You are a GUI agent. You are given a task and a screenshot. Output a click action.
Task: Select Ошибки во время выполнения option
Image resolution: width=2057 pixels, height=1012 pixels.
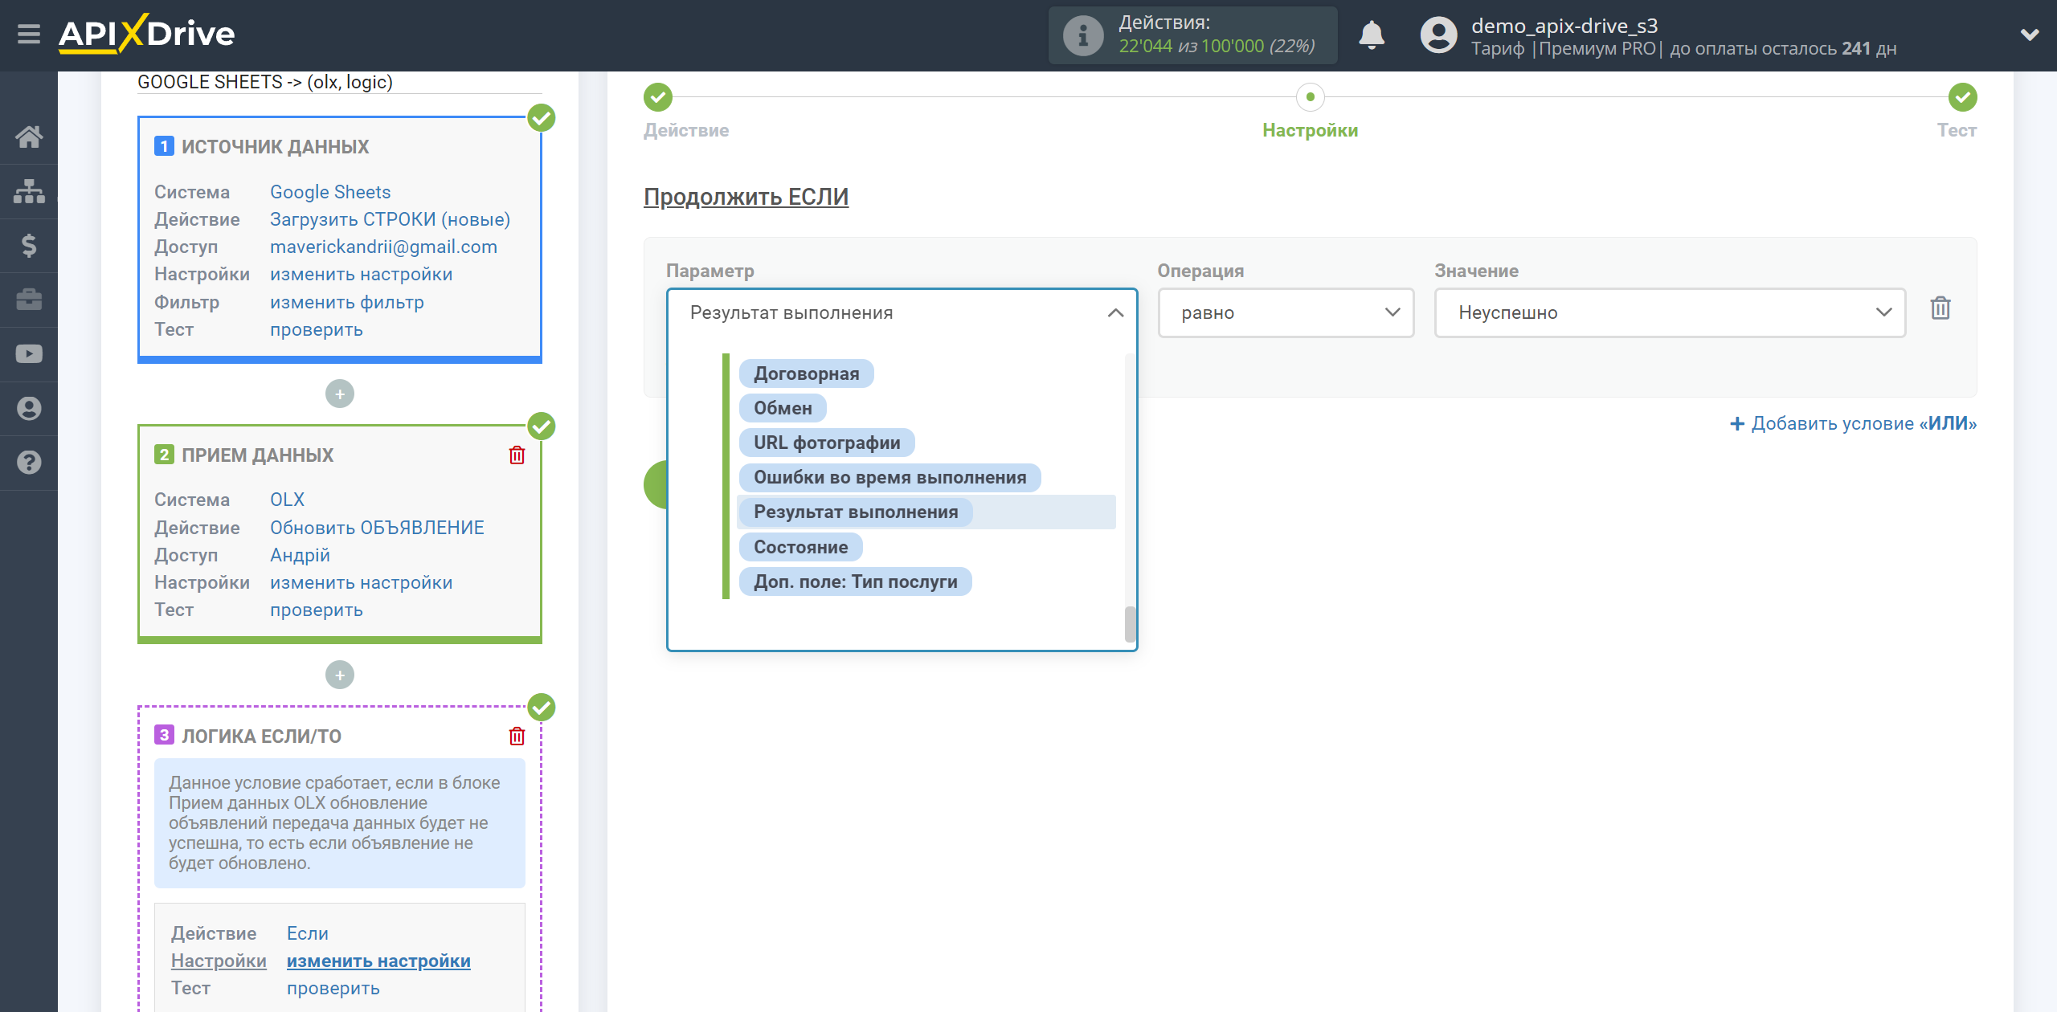(889, 477)
